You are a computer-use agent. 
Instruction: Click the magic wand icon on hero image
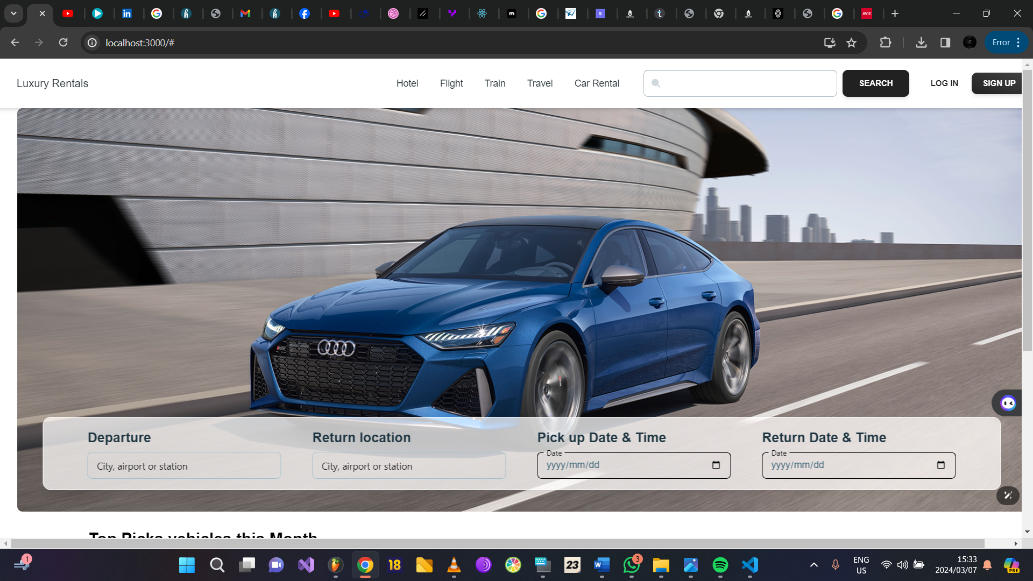1008,495
